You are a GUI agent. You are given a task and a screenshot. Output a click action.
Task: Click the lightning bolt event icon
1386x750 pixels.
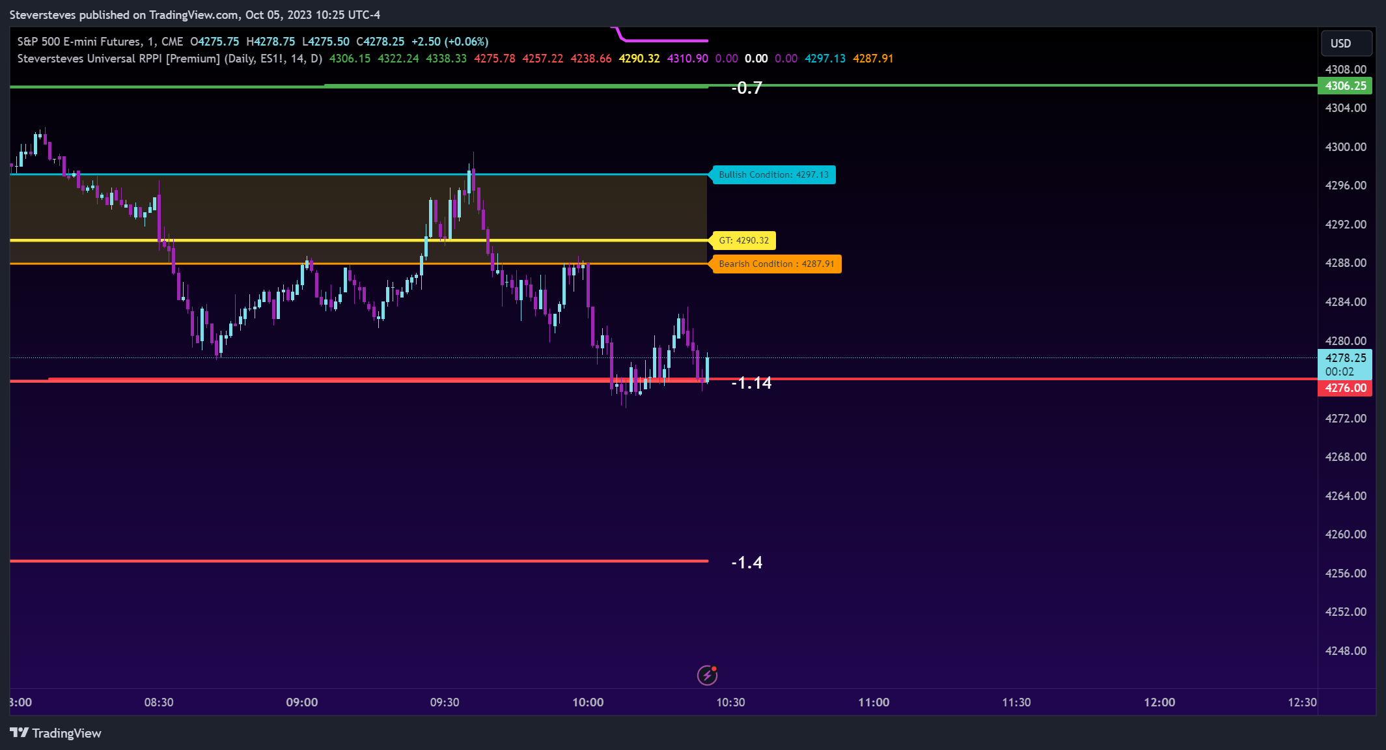click(x=707, y=675)
